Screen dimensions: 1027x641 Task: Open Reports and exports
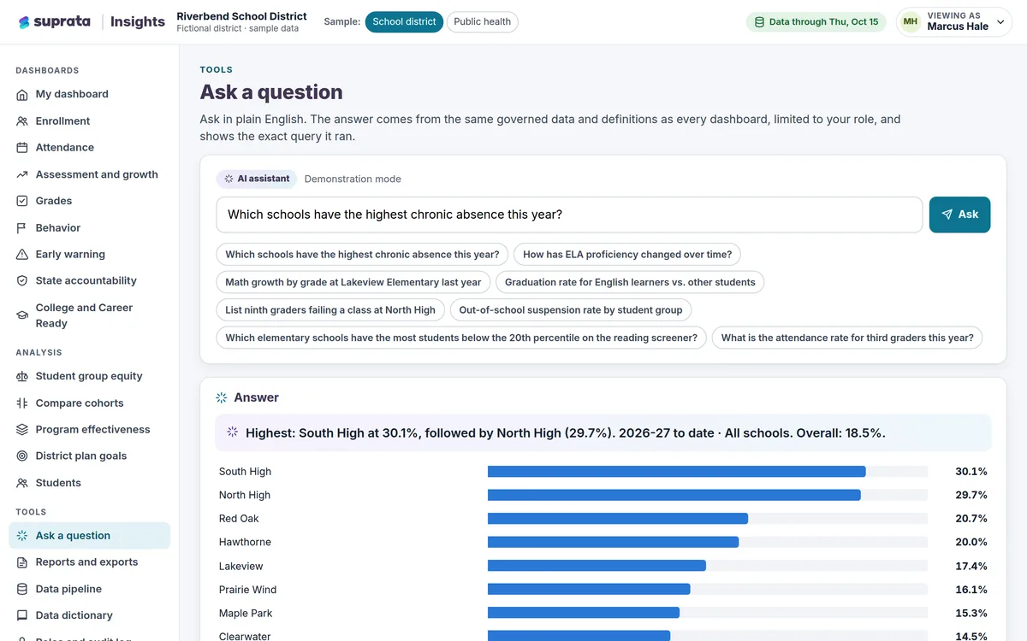(89, 562)
